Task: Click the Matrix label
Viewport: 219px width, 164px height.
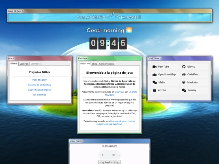Action: (x=162, y=82)
